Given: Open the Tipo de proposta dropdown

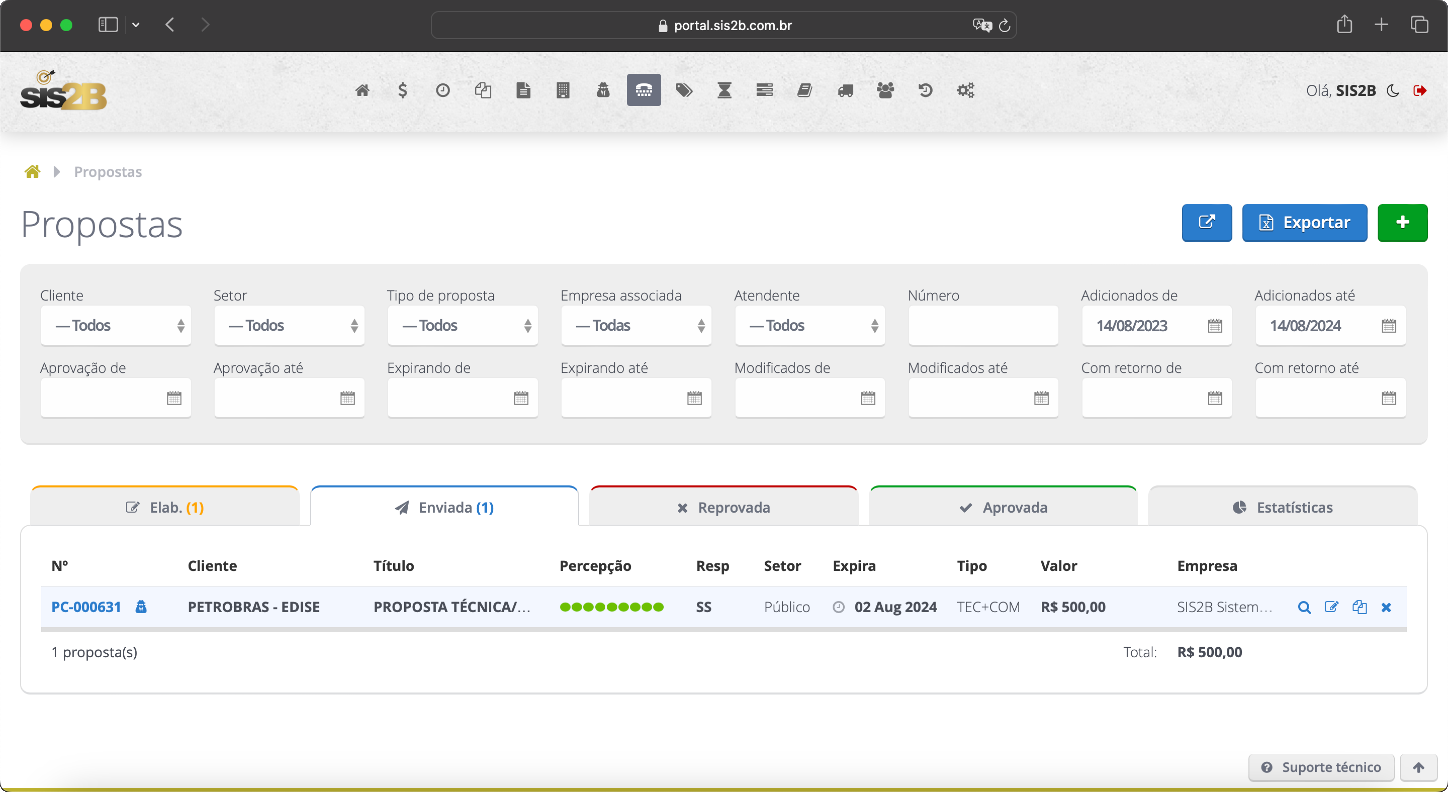Looking at the screenshot, I should 463,325.
